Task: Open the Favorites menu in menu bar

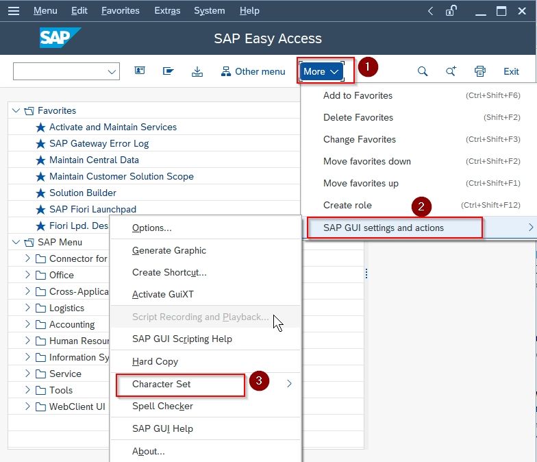Action: click(x=121, y=11)
